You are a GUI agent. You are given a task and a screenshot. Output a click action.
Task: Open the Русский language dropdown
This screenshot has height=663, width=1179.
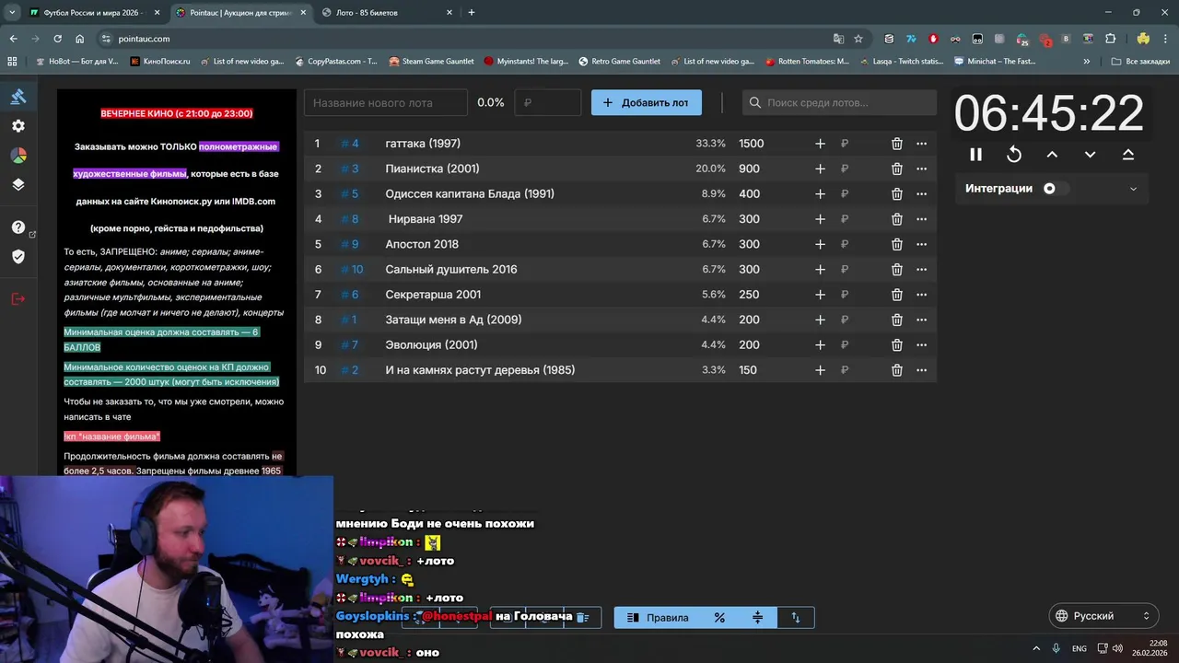(1103, 616)
